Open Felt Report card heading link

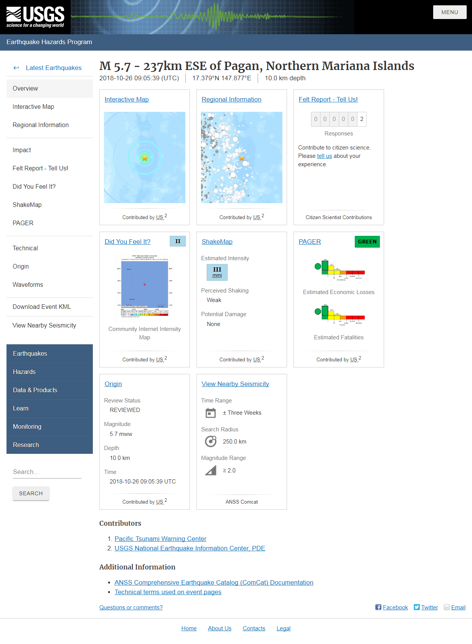pos(328,99)
